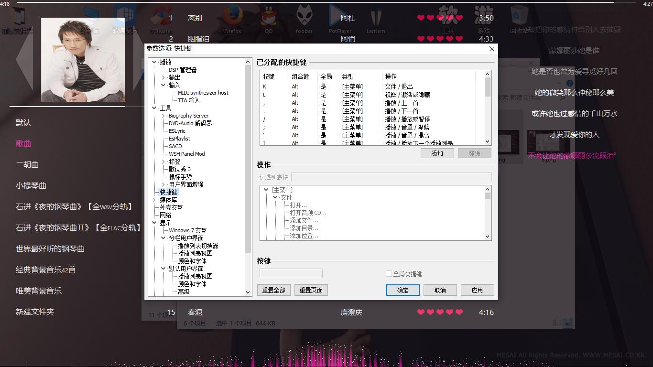Enable the 全局快捷键 checkbox
653x367 pixels.
pos(390,273)
